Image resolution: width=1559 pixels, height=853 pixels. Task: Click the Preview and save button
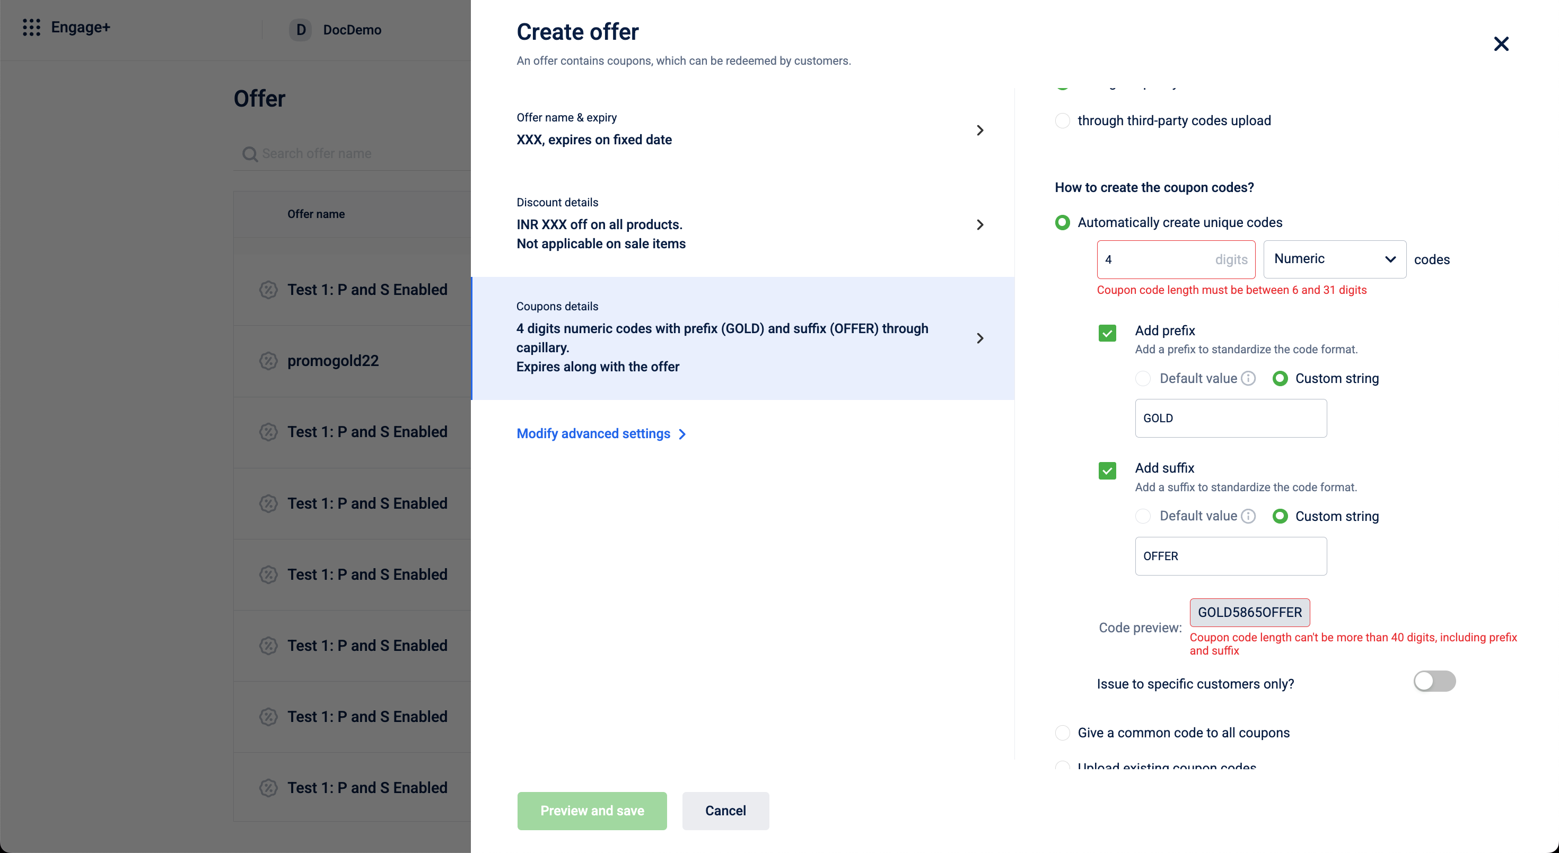tap(591, 811)
